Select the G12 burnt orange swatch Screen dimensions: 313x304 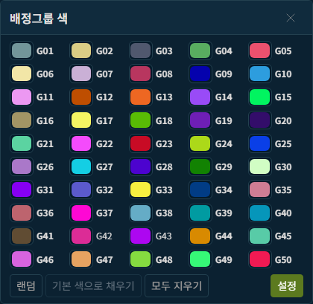coord(81,97)
